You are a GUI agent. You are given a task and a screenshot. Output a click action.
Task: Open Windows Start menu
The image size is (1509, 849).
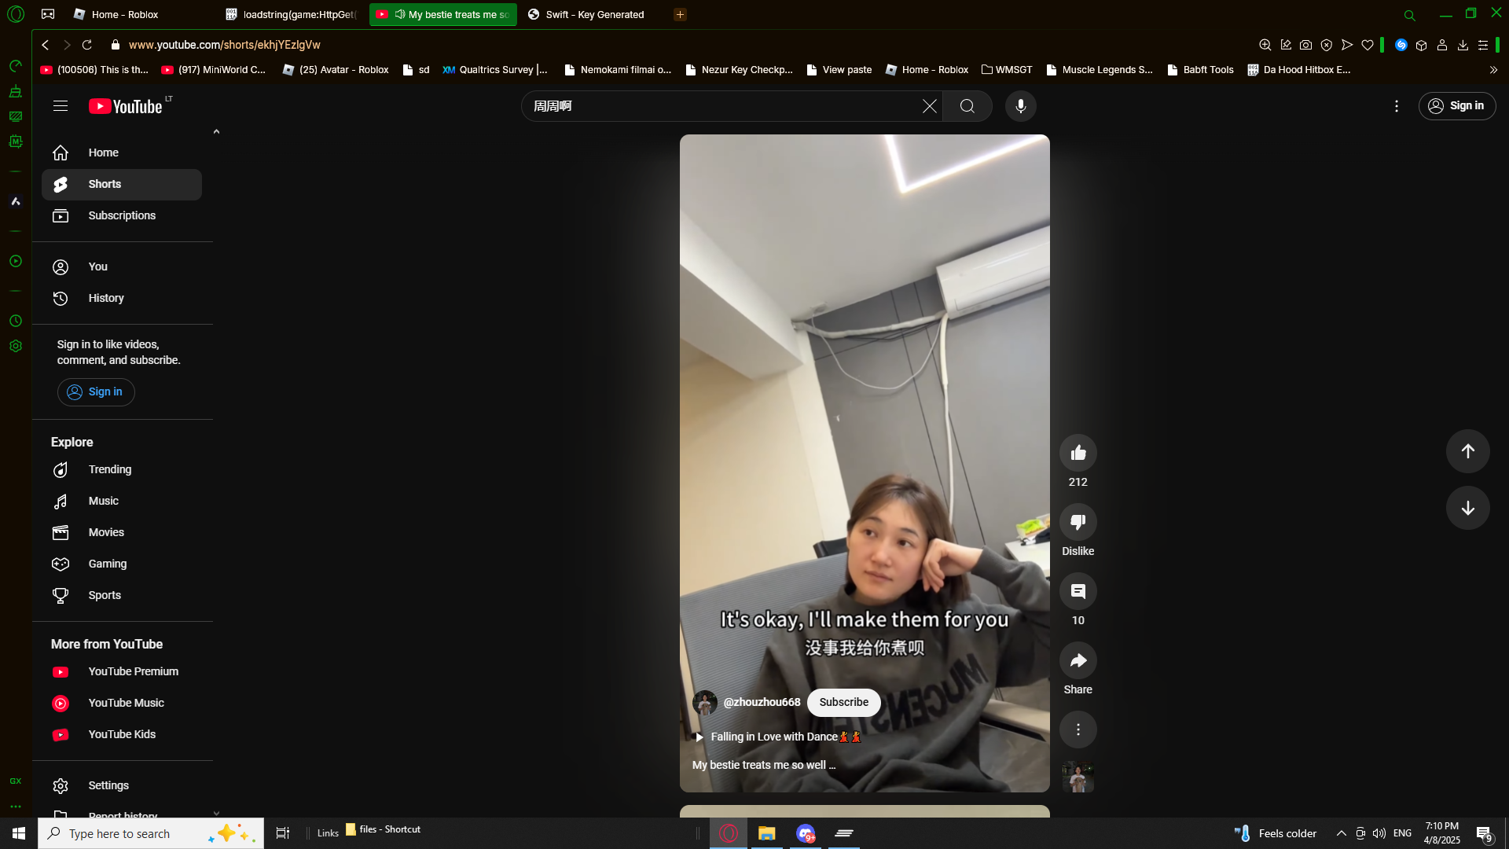(x=19, y=833)
